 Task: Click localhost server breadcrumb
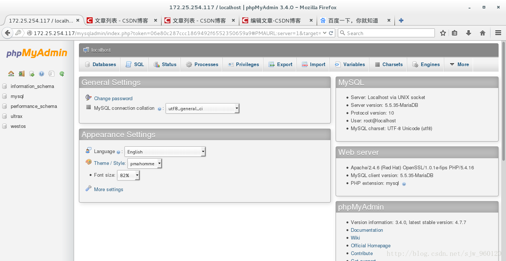click(x=101, y=50)
